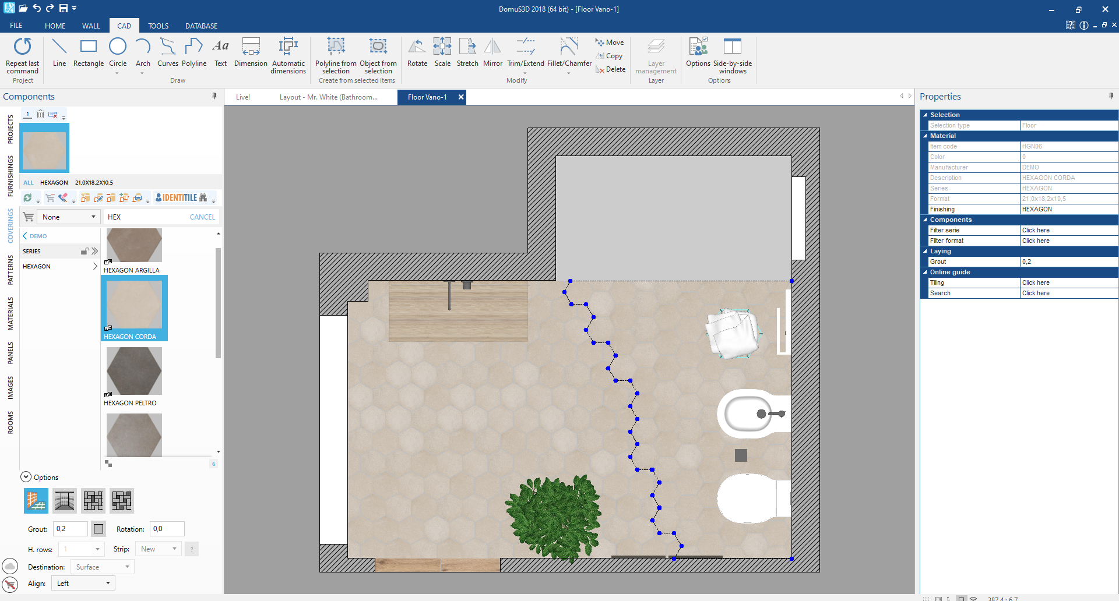
Task: Select the room perspective laying mode
Action: pyautogui.click(x=65, y=501)
